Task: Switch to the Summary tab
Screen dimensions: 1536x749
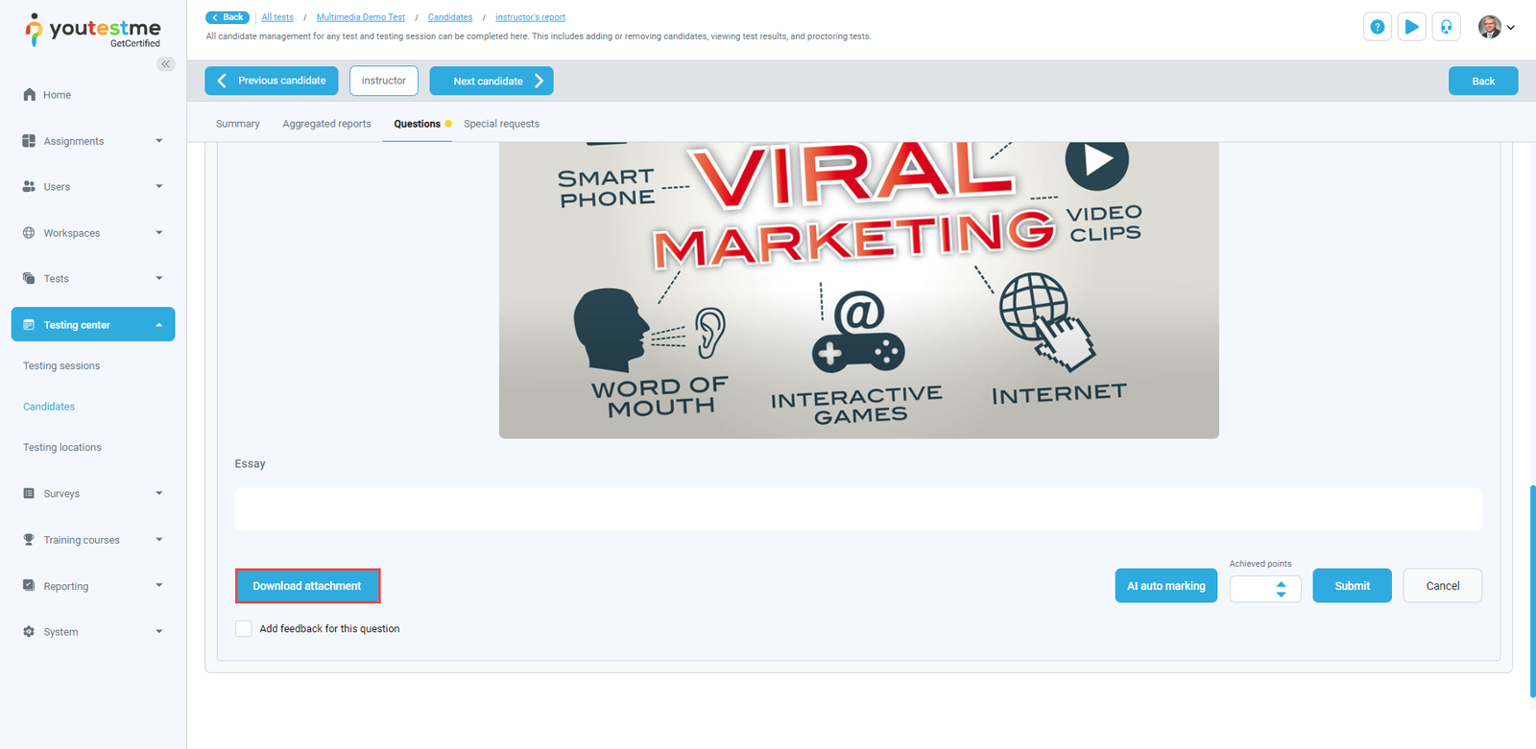Action: point(237,124)
